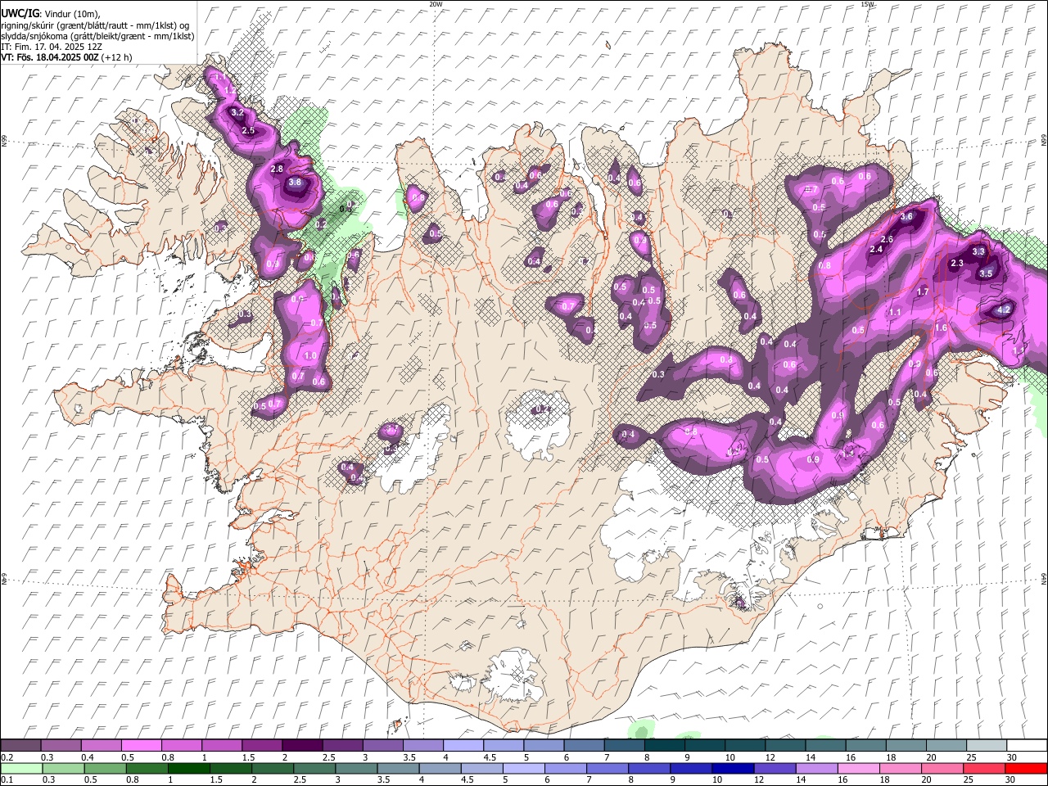Viewport: 1048px width, 786px height.
Task: Click the 0.1 label under the rain scale
Action: coord(7,780)
